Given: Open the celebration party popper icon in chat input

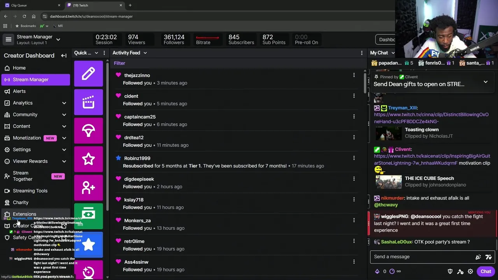Looking at the screenshot, I should tap(478, 257).
